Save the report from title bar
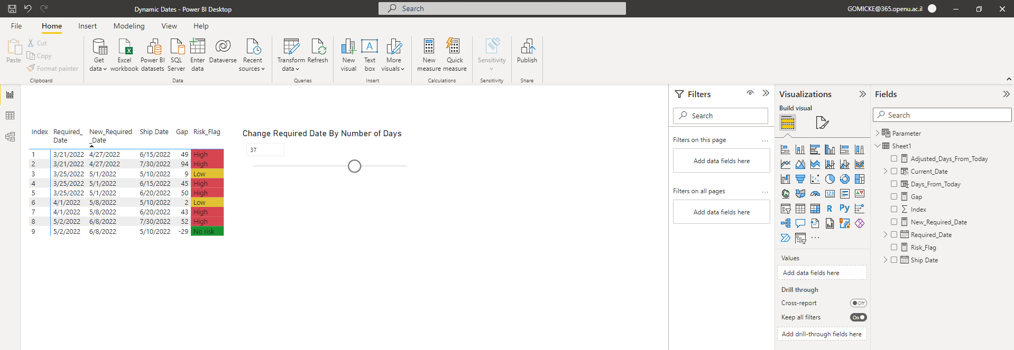Viewport: 1014px width, 350px height. (x=12, y=8)
